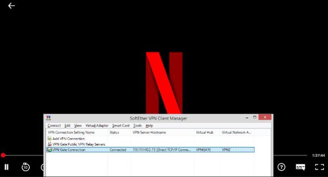Open the Connect menu in SoftEther

pos(54,125)
